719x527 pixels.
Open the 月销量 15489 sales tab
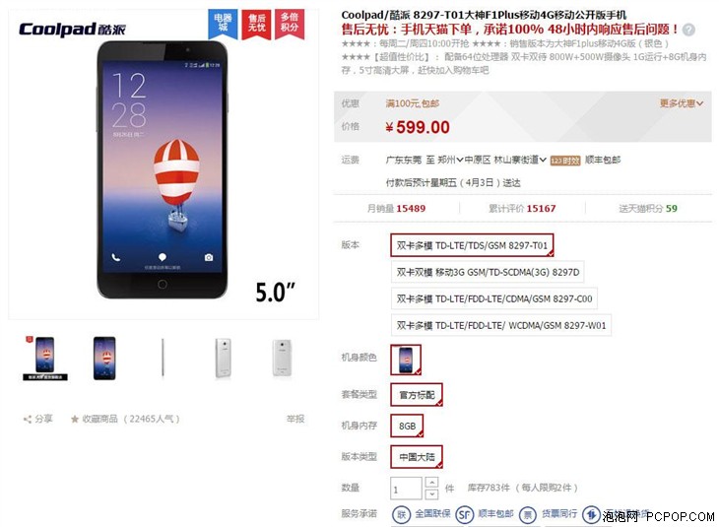pos(396,209)
